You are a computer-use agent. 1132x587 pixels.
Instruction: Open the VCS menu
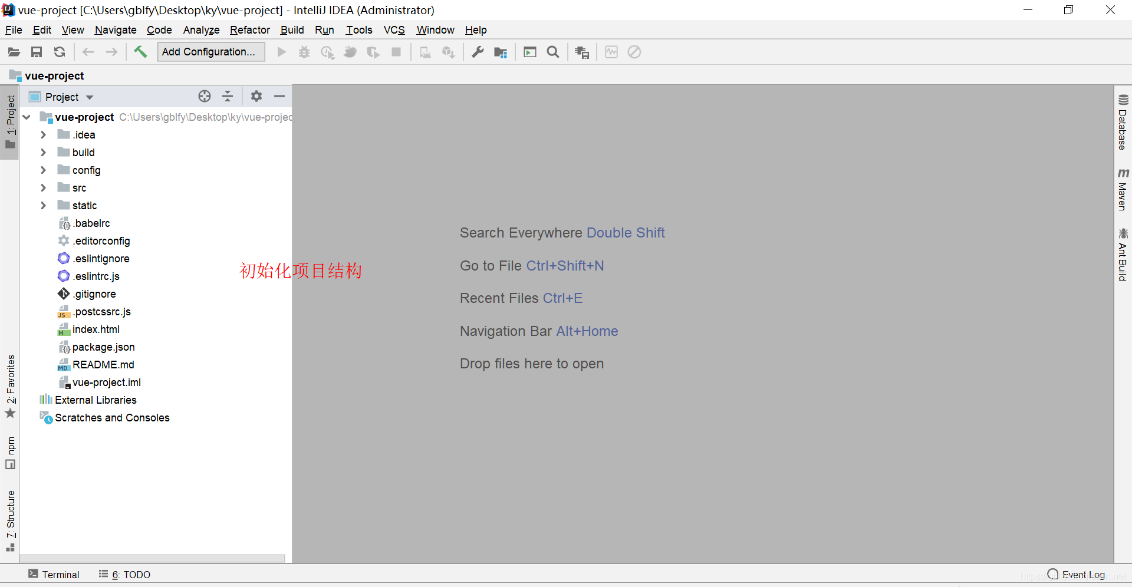(394, 30)
